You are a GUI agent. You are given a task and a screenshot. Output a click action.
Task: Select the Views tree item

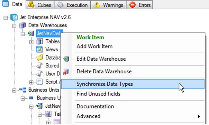[52, 50]
